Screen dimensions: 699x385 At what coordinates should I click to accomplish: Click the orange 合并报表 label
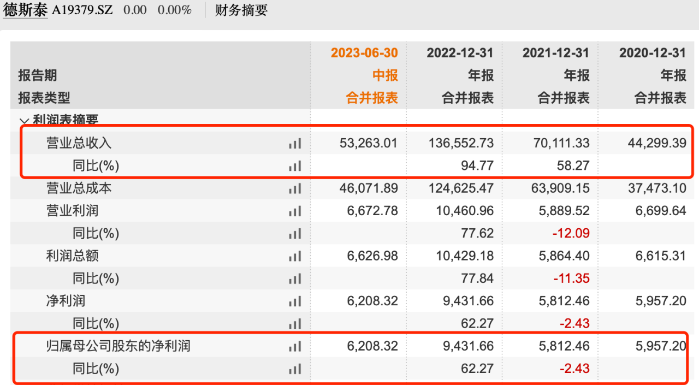click(372, 98)
